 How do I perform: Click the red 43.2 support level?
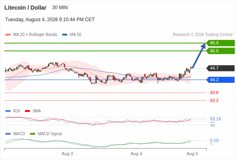coord(214,100)
